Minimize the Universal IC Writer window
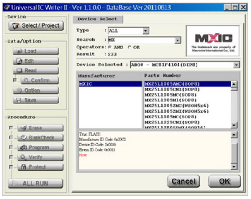 227,8
